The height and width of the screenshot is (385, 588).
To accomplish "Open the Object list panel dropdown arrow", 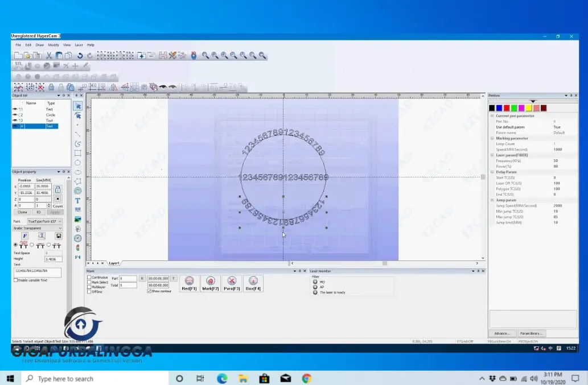I will pyautogui.click(x=59, y=96).
